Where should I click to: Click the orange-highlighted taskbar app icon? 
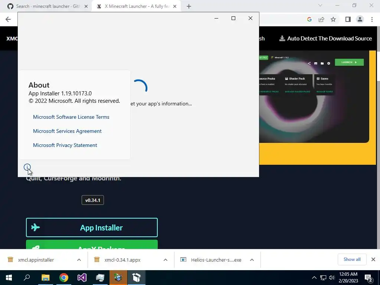pos(118,278)
